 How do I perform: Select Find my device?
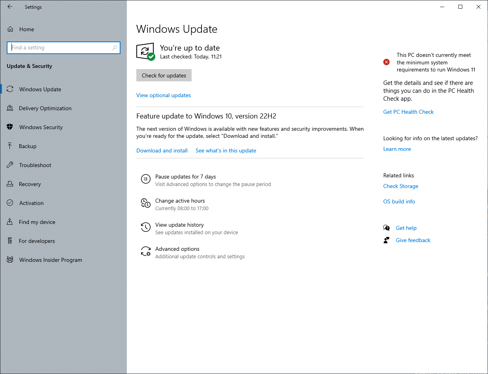click(63, 222)
